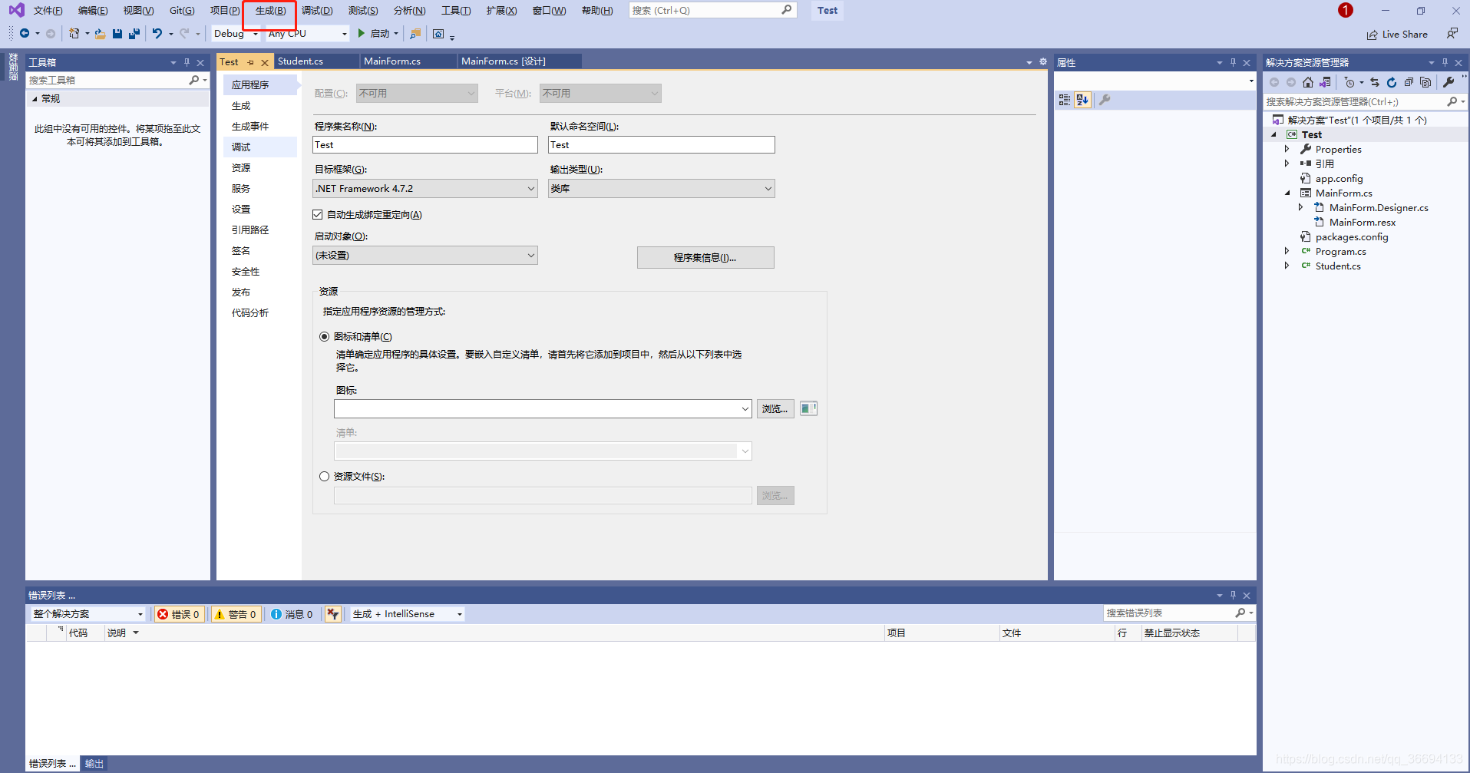Screen dimensions: 1470x773
Task: Open the File menu
Action: (x=48, y=11)
